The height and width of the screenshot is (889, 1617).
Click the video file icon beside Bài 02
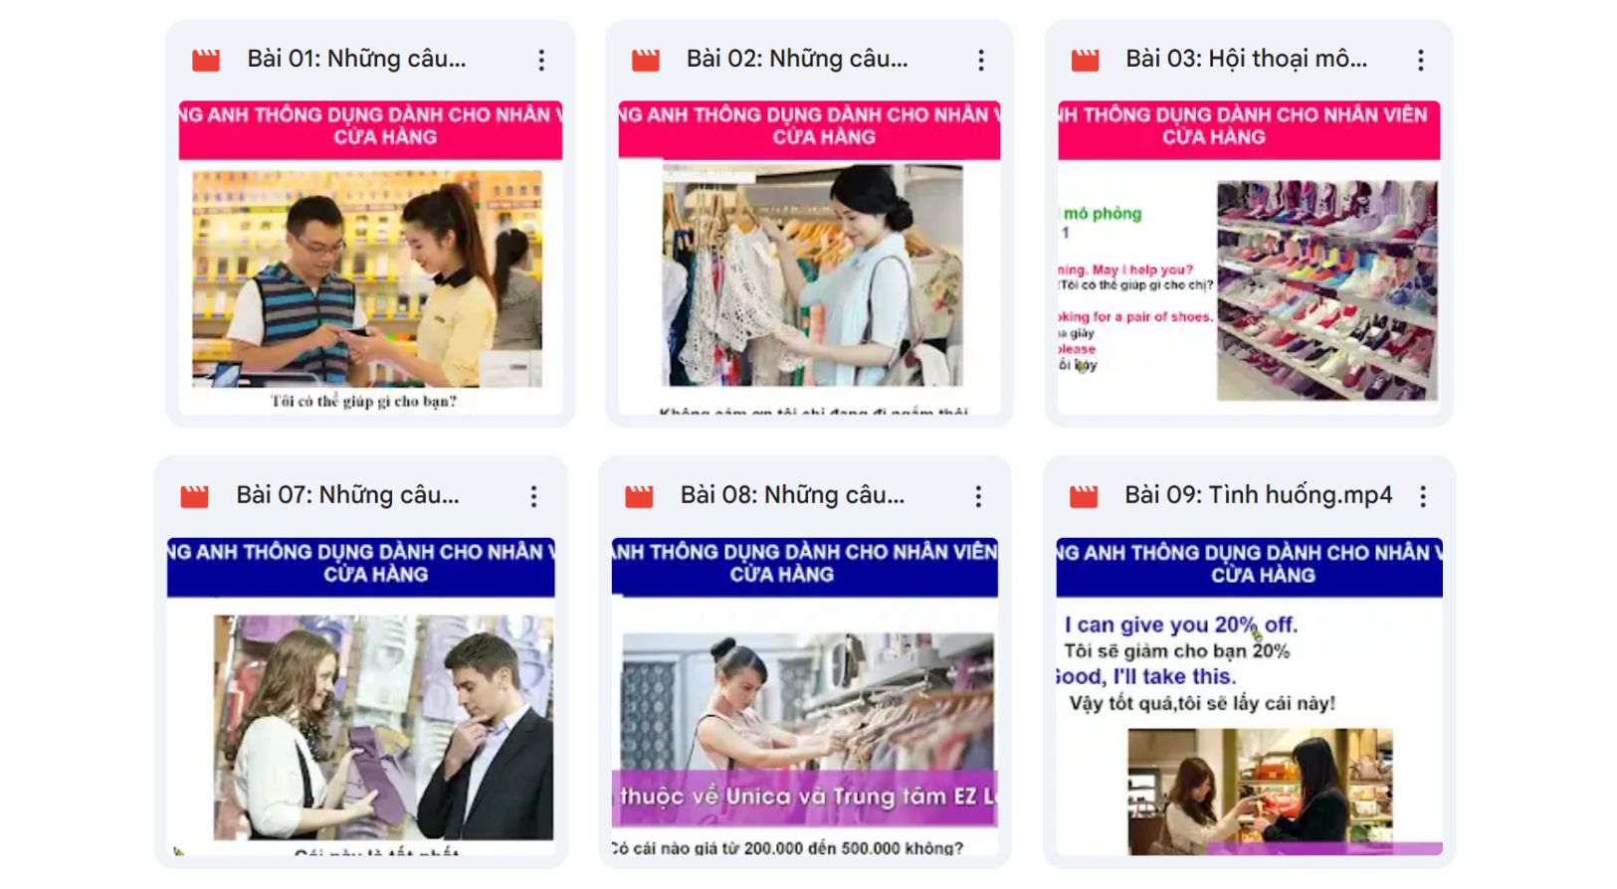tap(646, 60)
